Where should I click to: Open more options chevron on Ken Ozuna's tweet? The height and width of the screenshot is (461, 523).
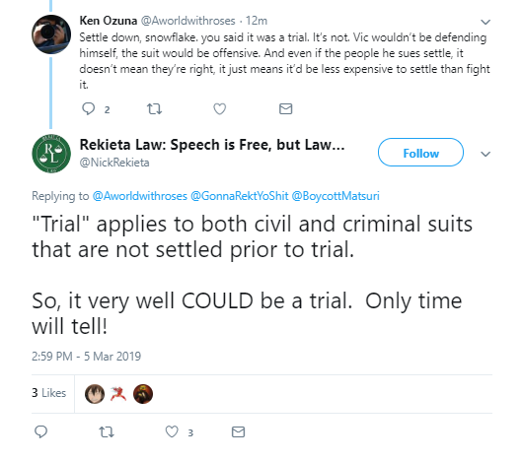(486, 23)
